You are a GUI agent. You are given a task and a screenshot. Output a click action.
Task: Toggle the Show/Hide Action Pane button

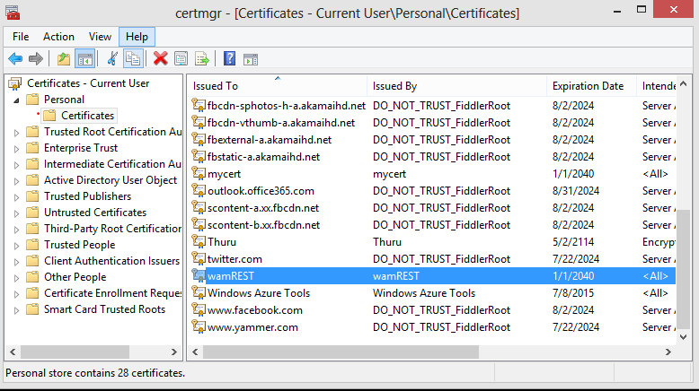click(x=251, y=59)
